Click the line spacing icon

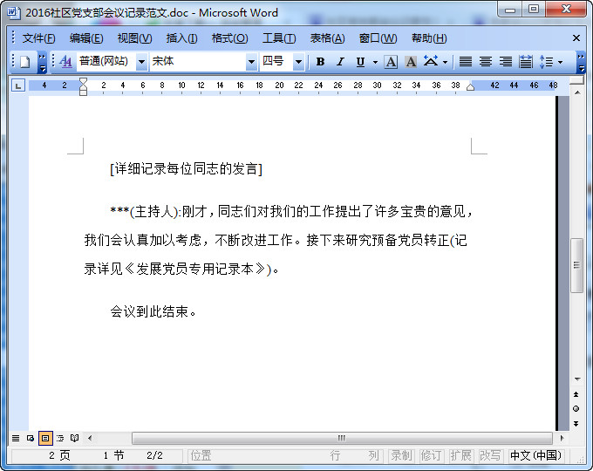pyautogui.click(x=546, y=62)
